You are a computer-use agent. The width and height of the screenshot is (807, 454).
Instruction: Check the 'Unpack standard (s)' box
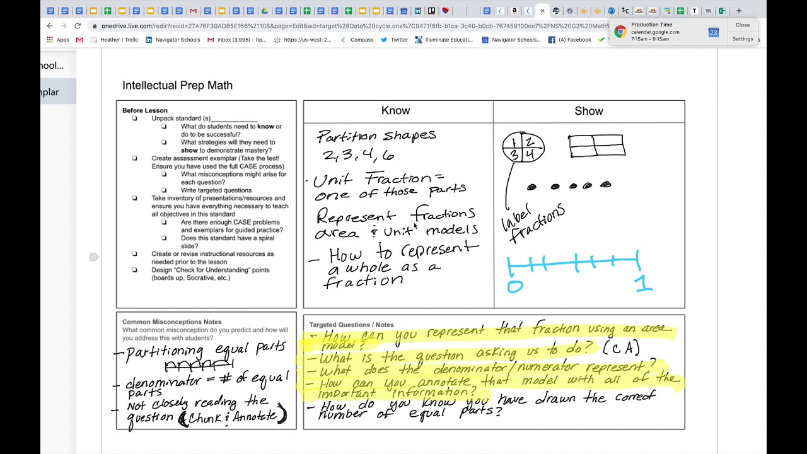(134, 119)
